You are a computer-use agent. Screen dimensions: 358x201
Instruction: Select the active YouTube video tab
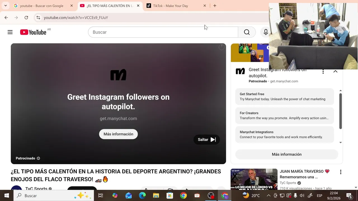[110, 6]
